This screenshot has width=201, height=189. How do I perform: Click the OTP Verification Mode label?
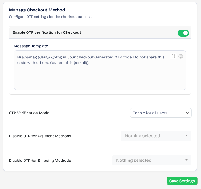(x=29, y=113)
